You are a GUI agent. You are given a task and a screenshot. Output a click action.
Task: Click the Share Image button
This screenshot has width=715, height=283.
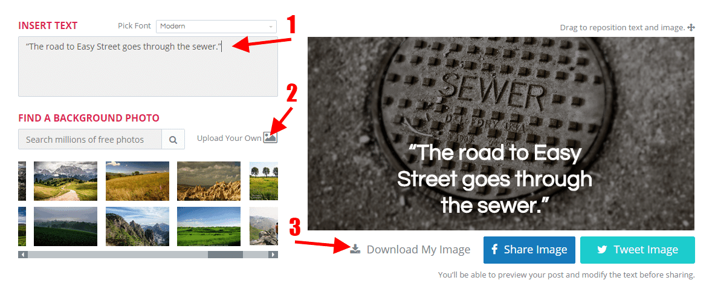tap(529, 250)
